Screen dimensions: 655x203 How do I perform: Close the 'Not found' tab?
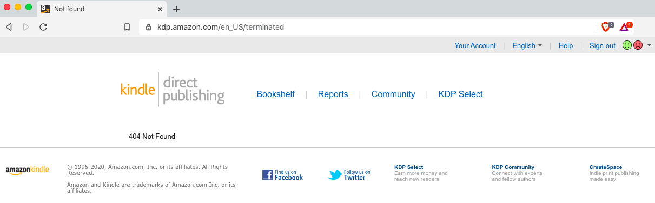click(160, 9)
